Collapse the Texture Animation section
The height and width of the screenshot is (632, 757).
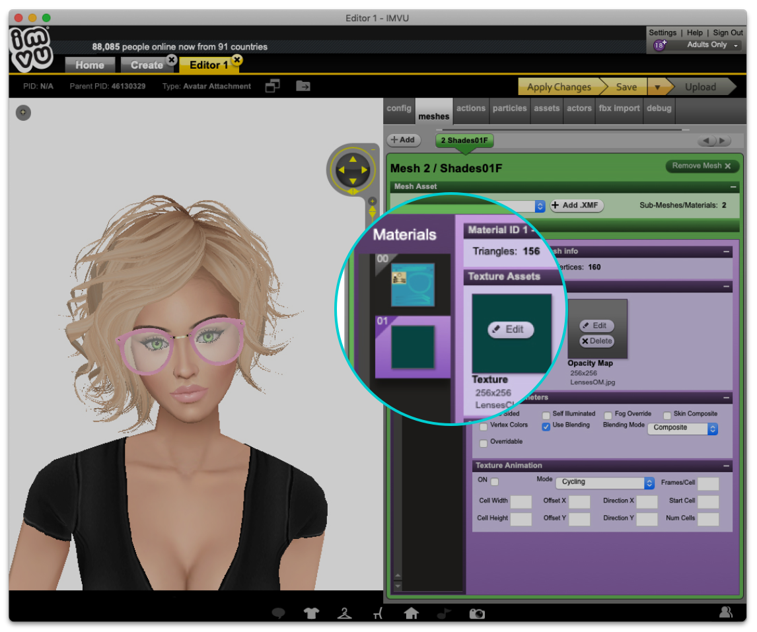tap(726, 466)
